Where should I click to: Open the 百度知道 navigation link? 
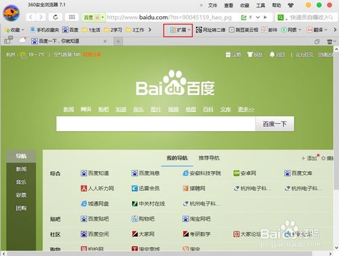pos(95,173)
